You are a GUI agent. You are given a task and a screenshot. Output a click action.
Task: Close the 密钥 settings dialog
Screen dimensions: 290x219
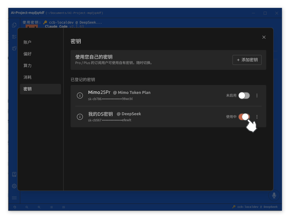click(x=264, y=37)
